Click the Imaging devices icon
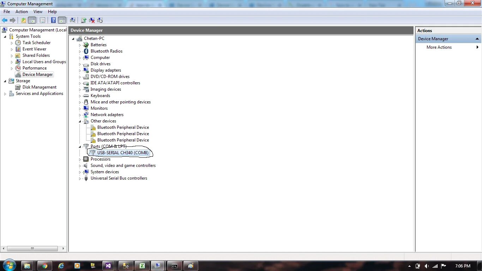 coord(86,89)
